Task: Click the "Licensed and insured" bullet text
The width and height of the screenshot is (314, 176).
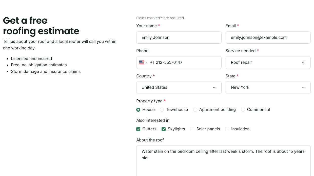Action: 31,59
